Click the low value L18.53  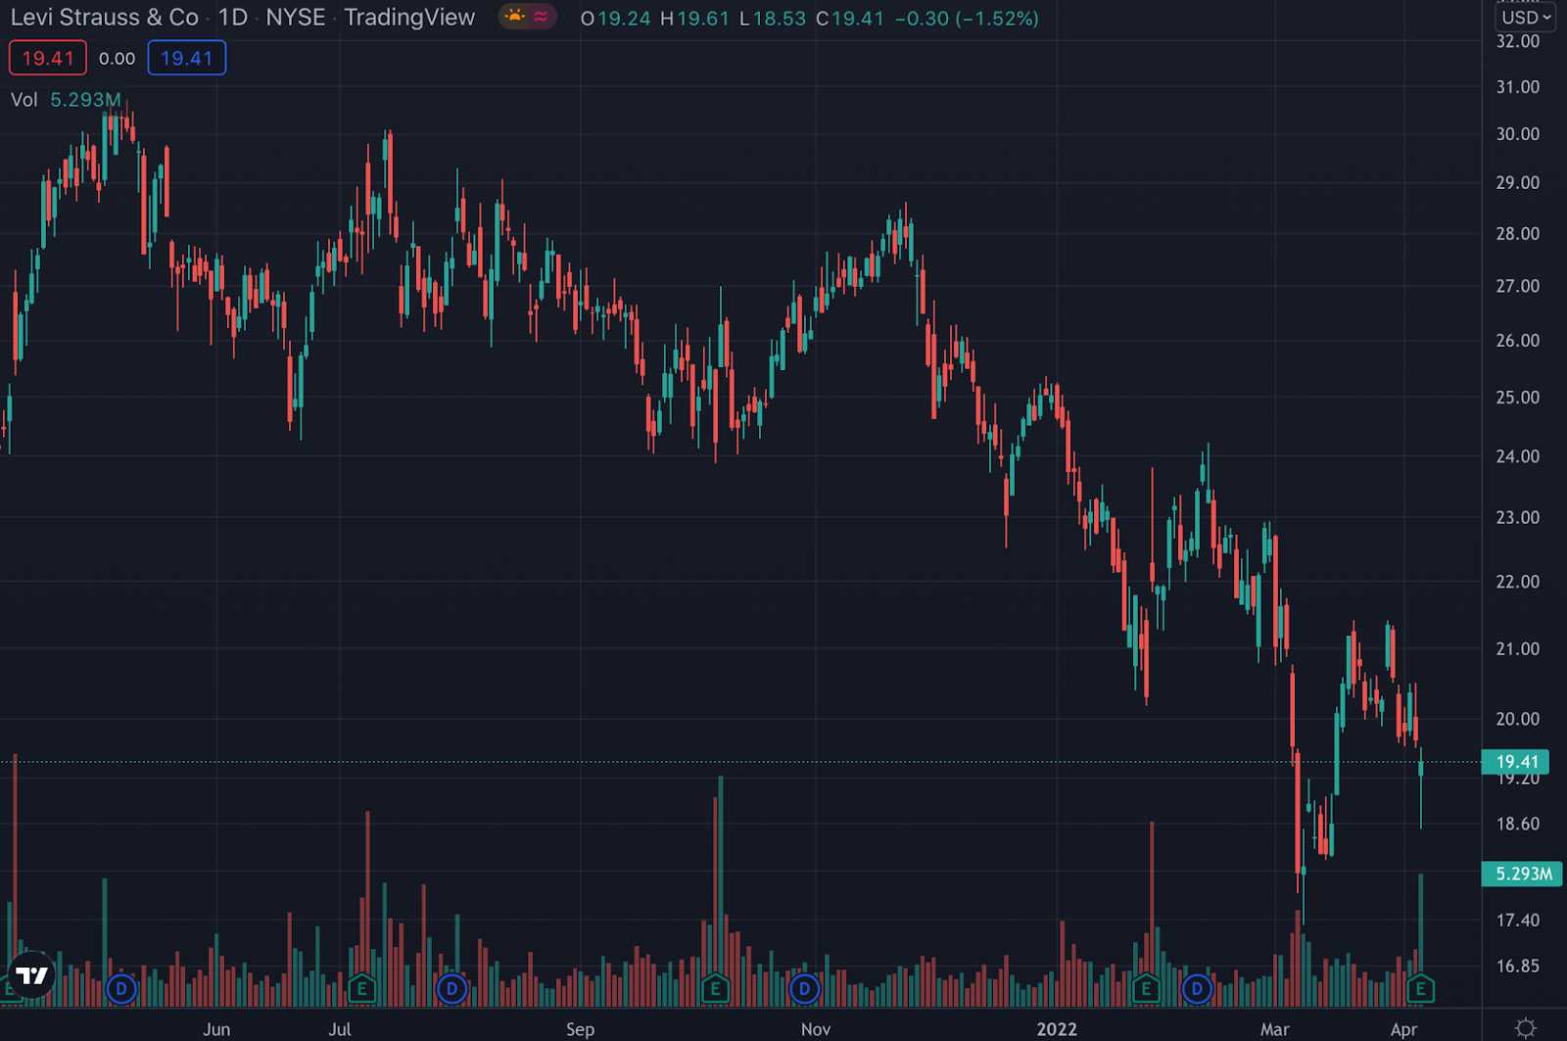pyautogui.click(x=773, y=19)
